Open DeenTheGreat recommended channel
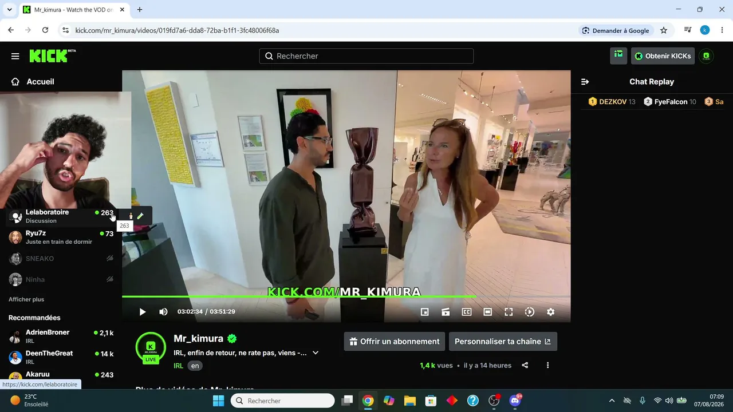 point(61,358)
